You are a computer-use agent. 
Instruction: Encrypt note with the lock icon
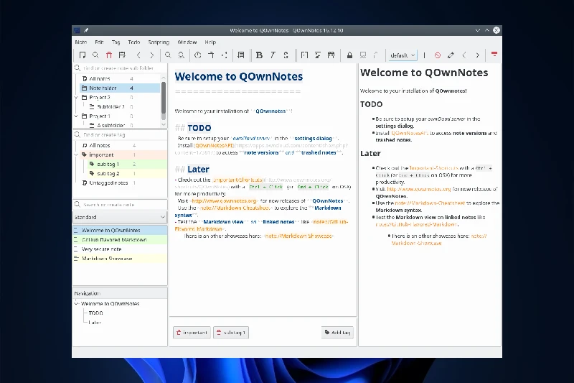coord(349,55)
